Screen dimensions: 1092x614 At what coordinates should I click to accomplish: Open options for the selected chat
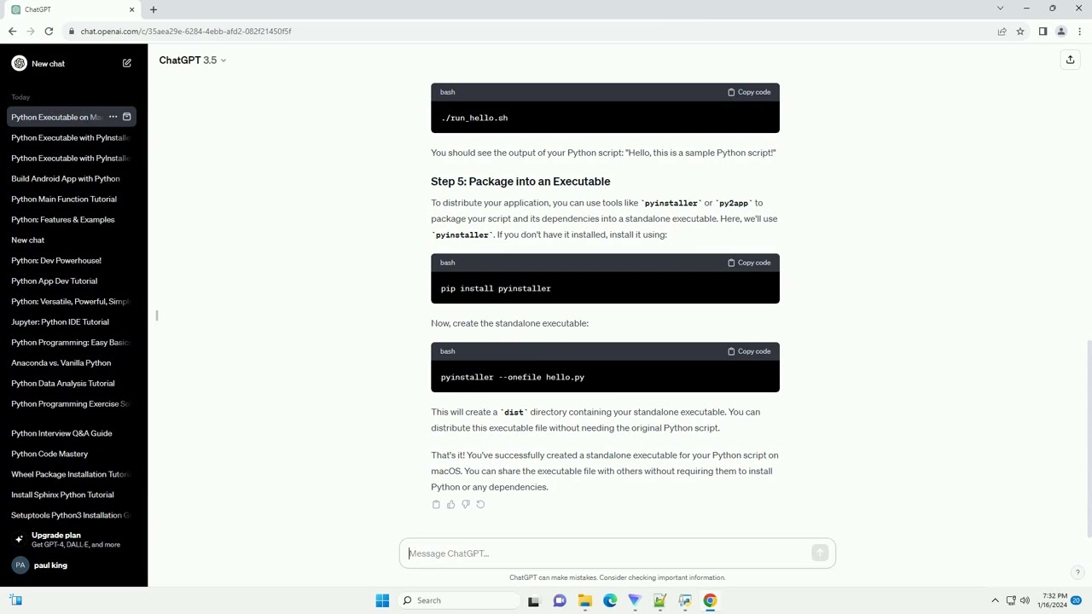(x=113, y=117)
